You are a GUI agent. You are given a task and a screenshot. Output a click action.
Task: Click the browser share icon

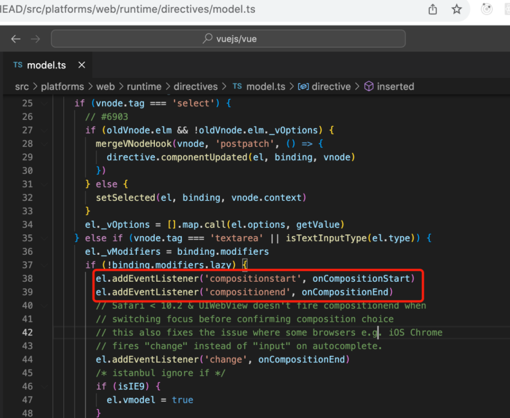[433, 9]
